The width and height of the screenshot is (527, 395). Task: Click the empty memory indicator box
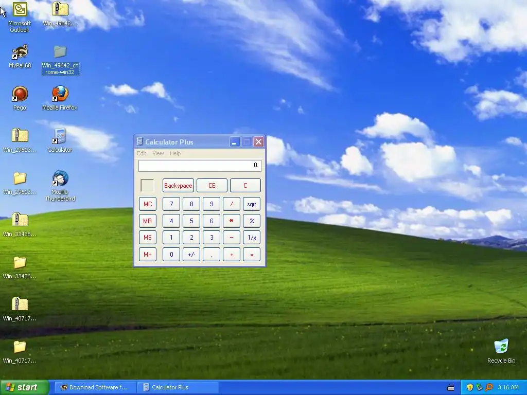[147, 185]
